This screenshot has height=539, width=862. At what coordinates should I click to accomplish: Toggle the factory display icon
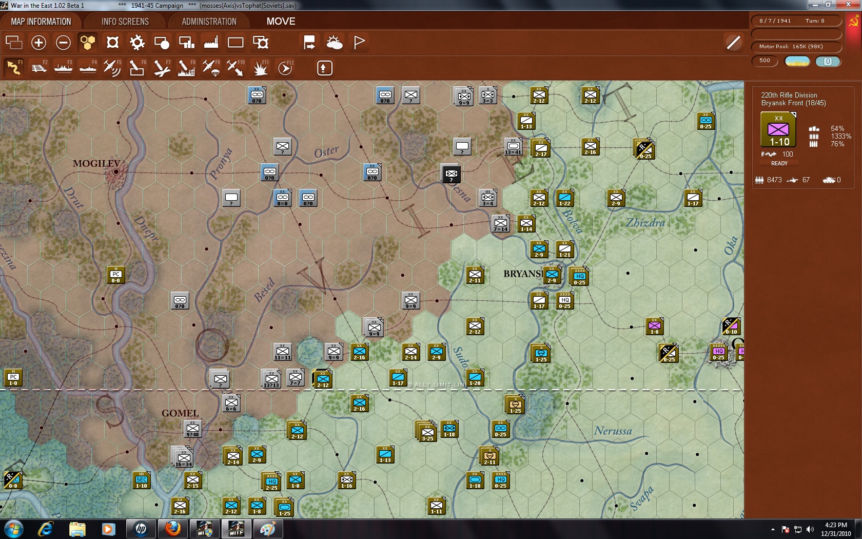click(211, 42)
